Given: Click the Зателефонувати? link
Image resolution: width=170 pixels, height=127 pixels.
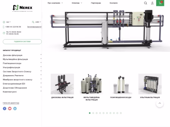Looking at the screenshot, I should click(x=34, y=27).
